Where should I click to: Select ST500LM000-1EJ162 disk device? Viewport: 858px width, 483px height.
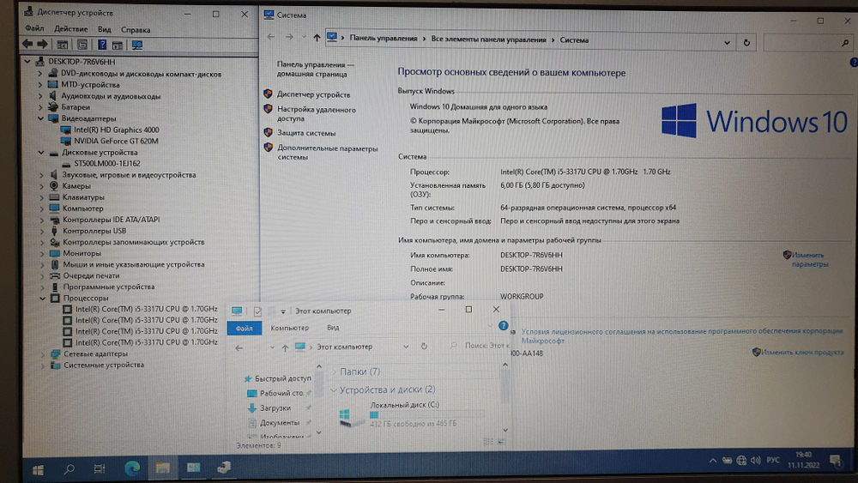click(x=107, y=164)
